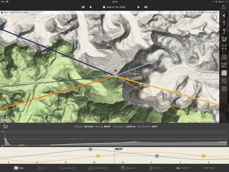Screen dimensions: 229x172
Task: Select the grey secondary pin tool
Action: click(224, 31)
